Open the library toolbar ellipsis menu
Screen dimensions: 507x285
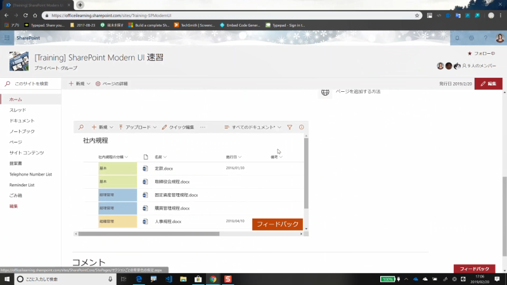tap(203, 127)
